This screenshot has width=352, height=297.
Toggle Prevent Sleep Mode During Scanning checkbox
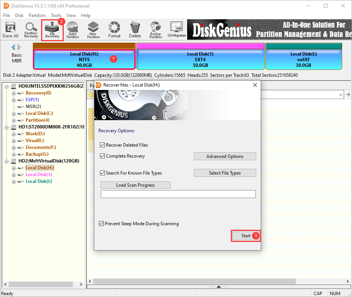click(101, 223)
